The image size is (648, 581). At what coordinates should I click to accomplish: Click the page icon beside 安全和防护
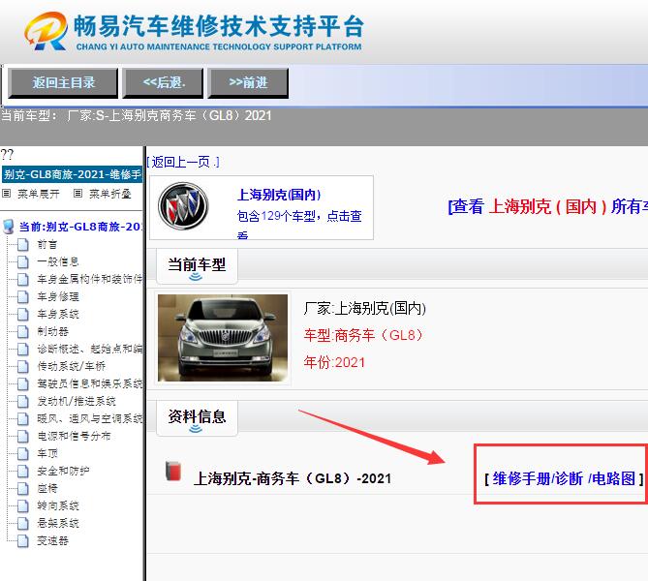coord(22,471)
